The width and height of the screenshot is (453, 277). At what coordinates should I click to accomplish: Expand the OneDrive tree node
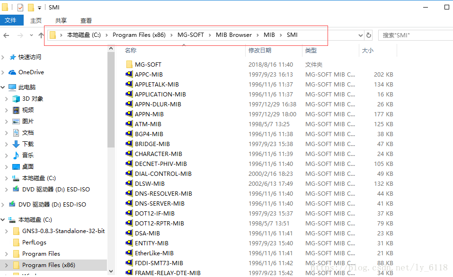tap(3, 72)
